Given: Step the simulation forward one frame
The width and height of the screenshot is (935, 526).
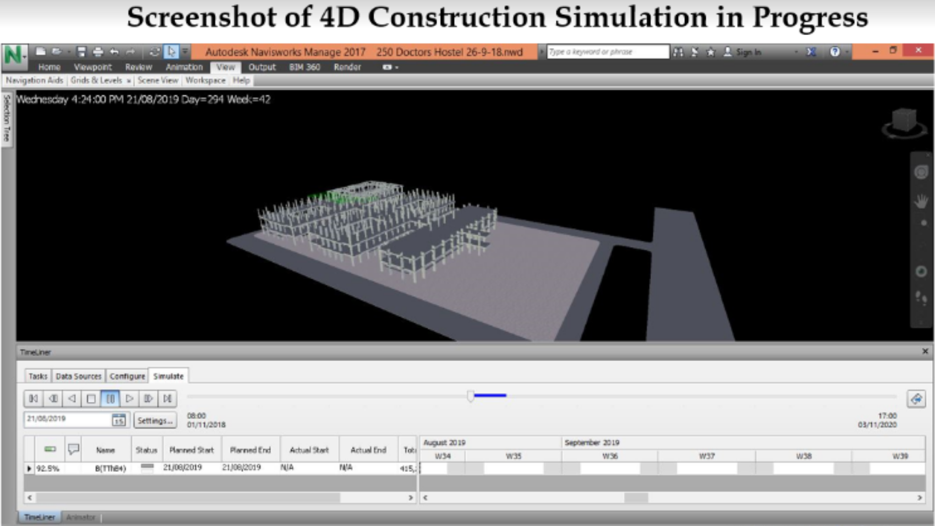Looking at the screenshot, I should tap(148, 398).
